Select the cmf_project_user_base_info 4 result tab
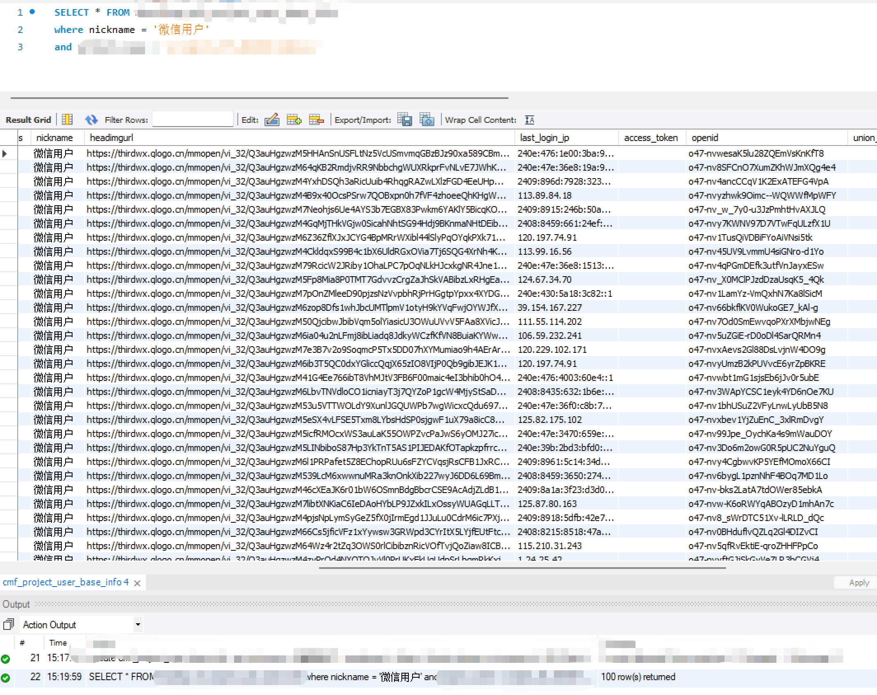 pyautogui.click(x=66, y=582)
